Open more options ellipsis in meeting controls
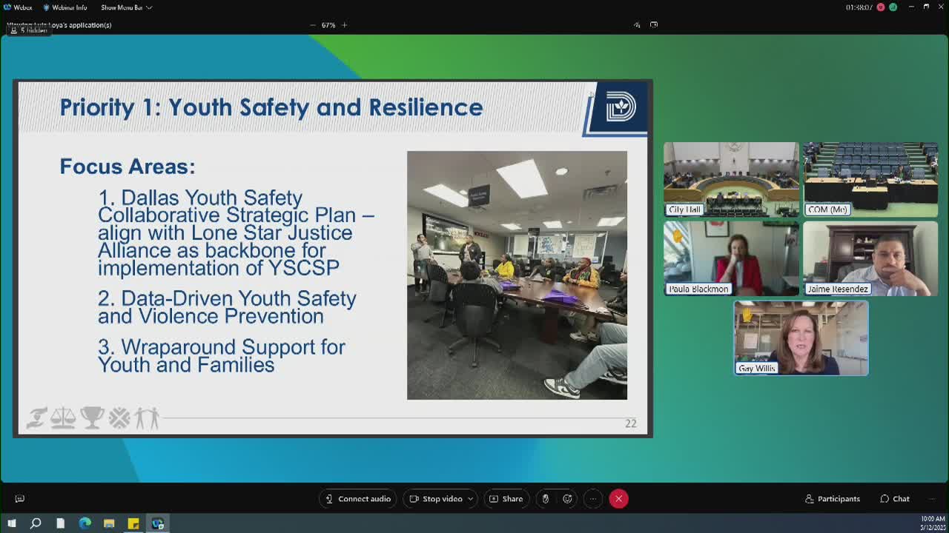 coord(593,499)
